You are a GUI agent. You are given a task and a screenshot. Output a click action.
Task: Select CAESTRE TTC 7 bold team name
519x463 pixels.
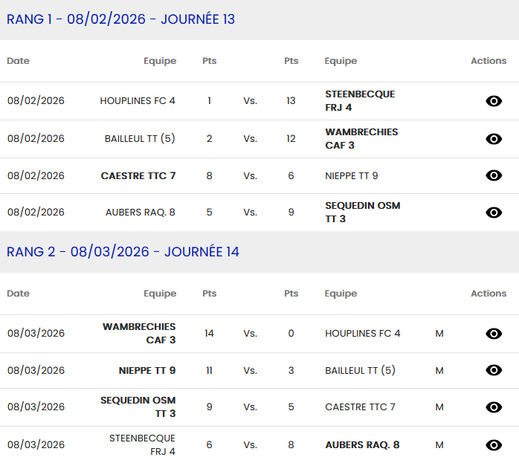[x=138, y=176]
